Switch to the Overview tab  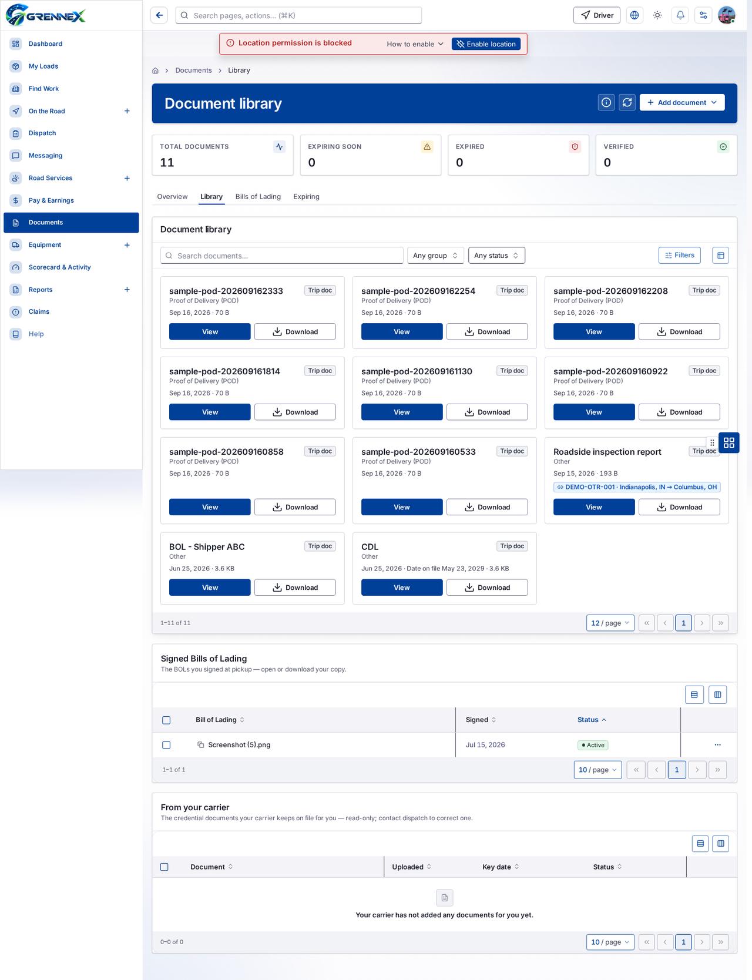[x=172, y=197]
